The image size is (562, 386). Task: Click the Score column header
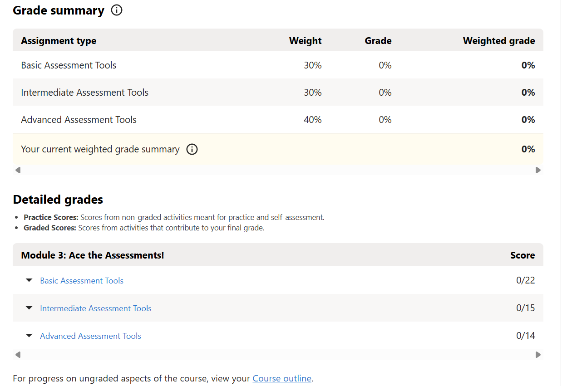click(523, 255)
